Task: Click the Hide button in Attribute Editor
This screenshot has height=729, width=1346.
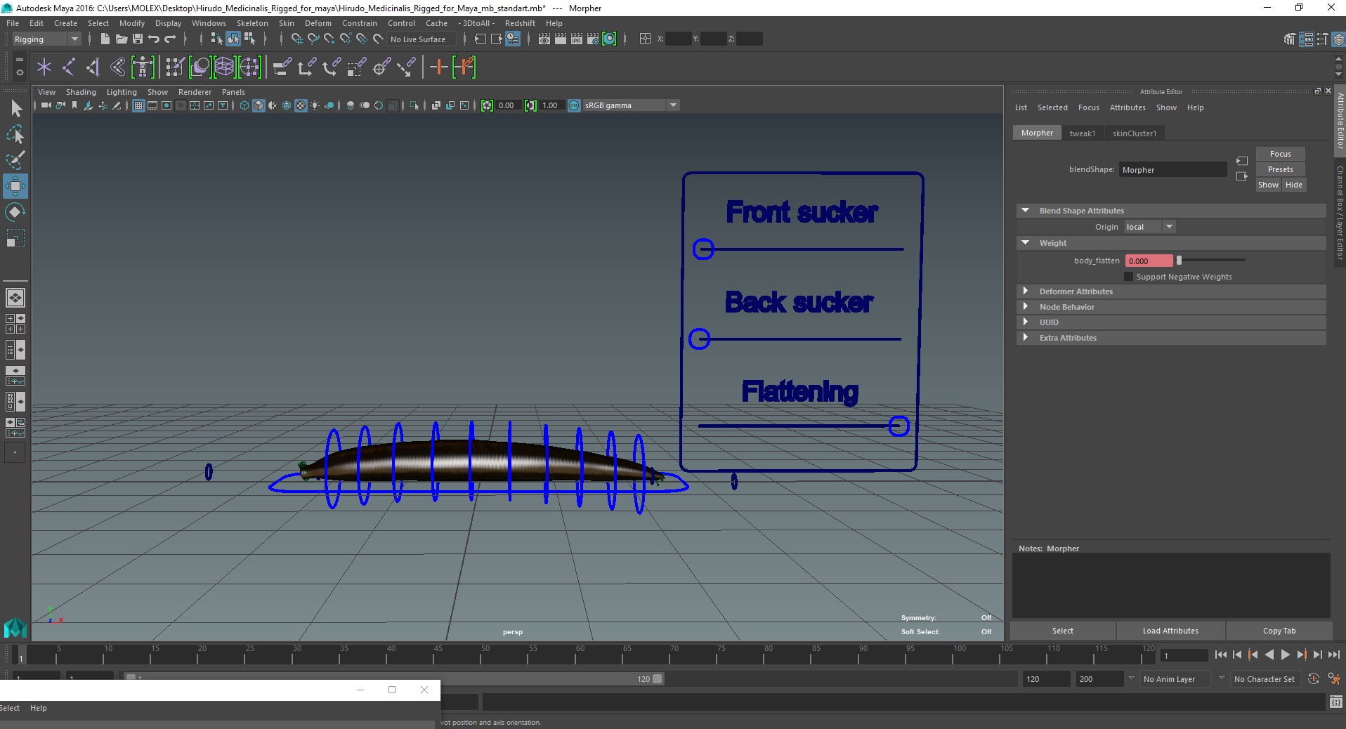Action: click(x=1294, y=185)
